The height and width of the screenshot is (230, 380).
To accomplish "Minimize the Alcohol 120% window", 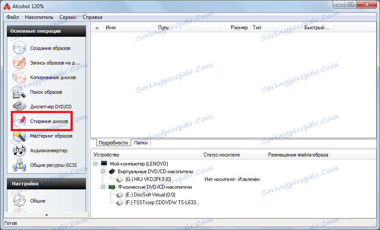I will pyautogui.click(x=339, y=5).
